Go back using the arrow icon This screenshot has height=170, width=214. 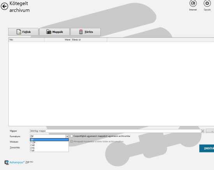[x=4, y=6]
